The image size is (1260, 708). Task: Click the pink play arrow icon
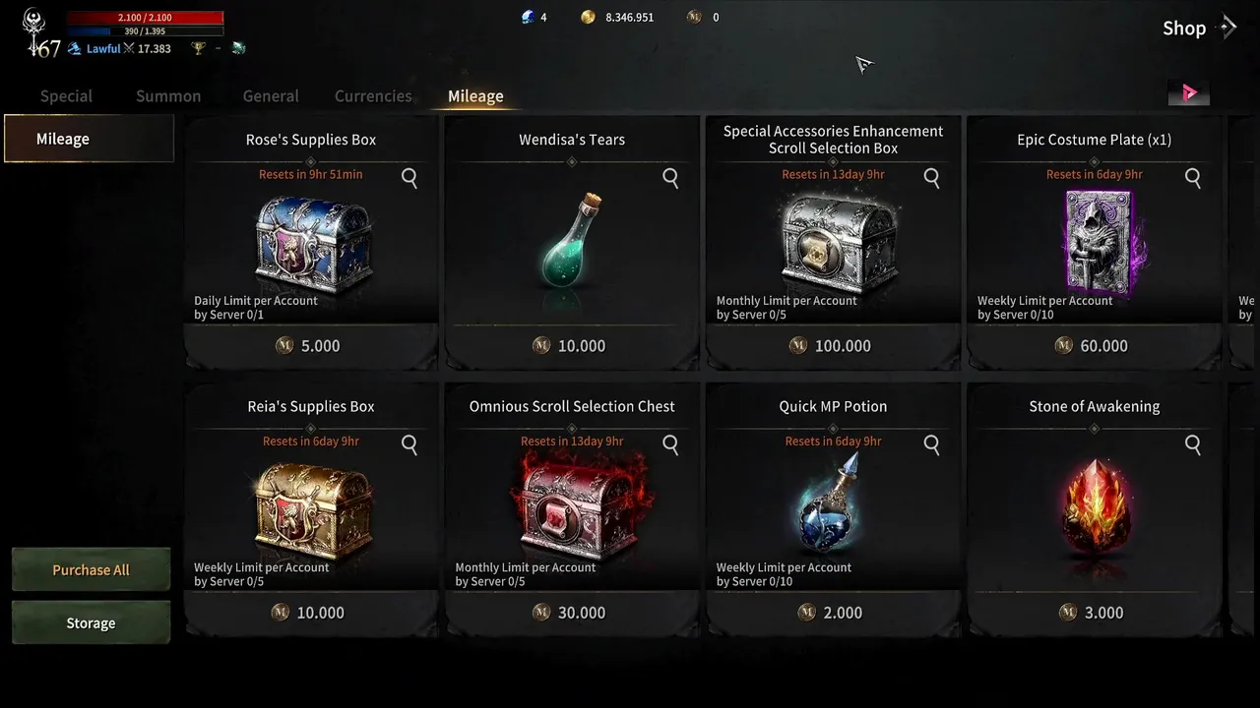pos(1188,93)
